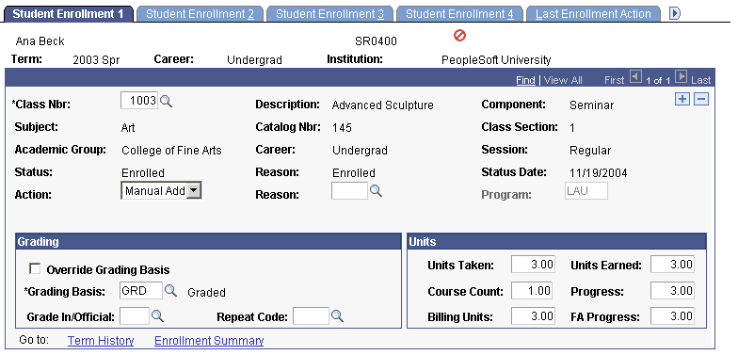Viewport: 738px width, 355px height.
Task: Show more tabs with the arrow
Action: pyautogui.click(x=675, y=13)
